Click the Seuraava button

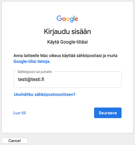[108, 113]
